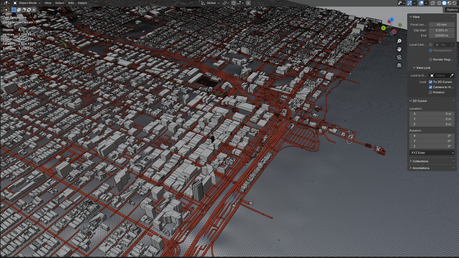
Task: Switch to material preview shading
Action: click(449, 3)
